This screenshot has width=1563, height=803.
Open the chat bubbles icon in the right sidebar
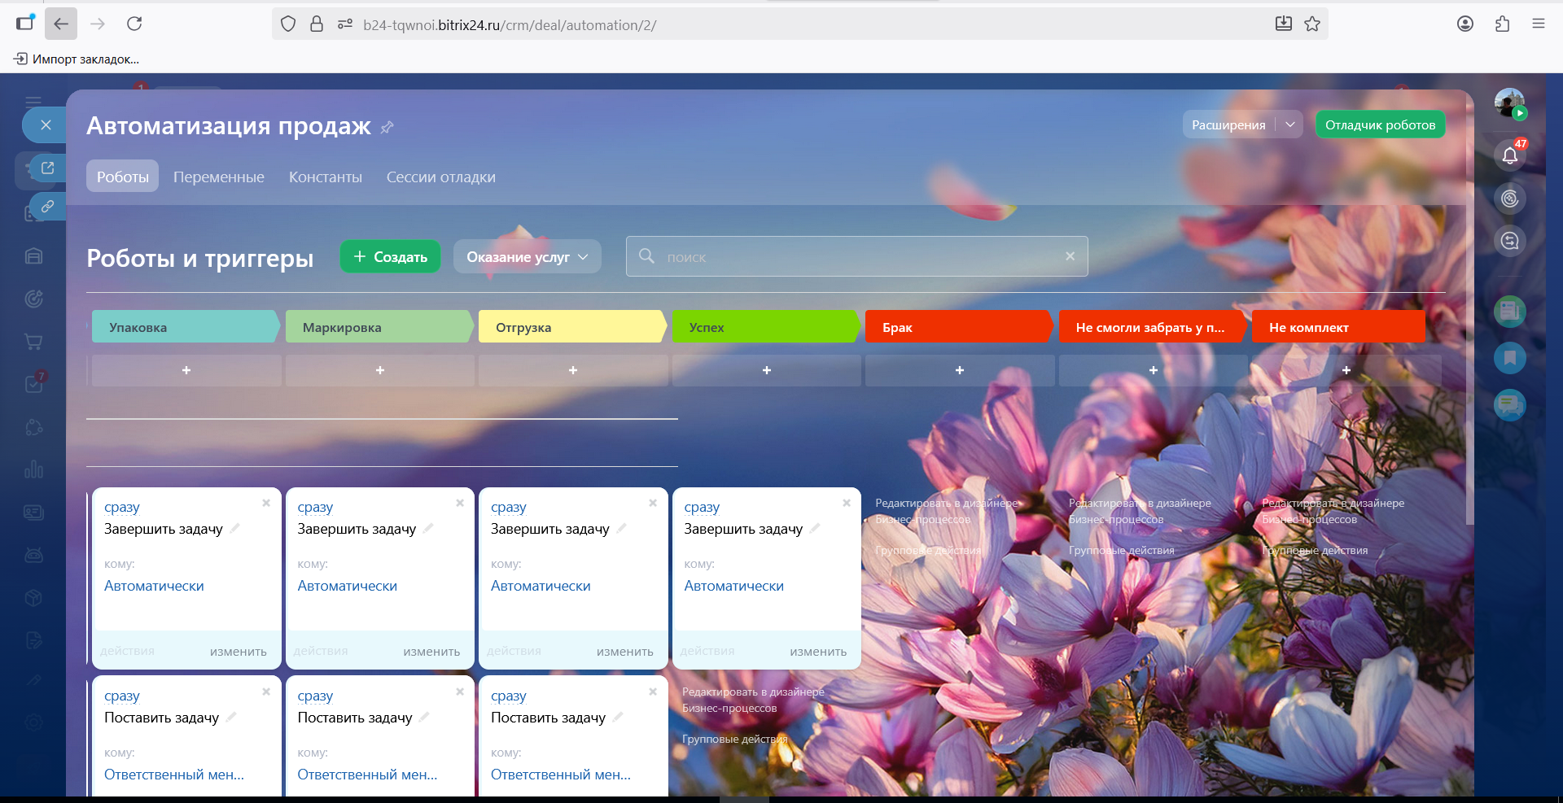click(1510, 405)
